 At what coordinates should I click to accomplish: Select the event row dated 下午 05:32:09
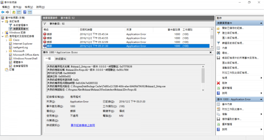[126, 42]
